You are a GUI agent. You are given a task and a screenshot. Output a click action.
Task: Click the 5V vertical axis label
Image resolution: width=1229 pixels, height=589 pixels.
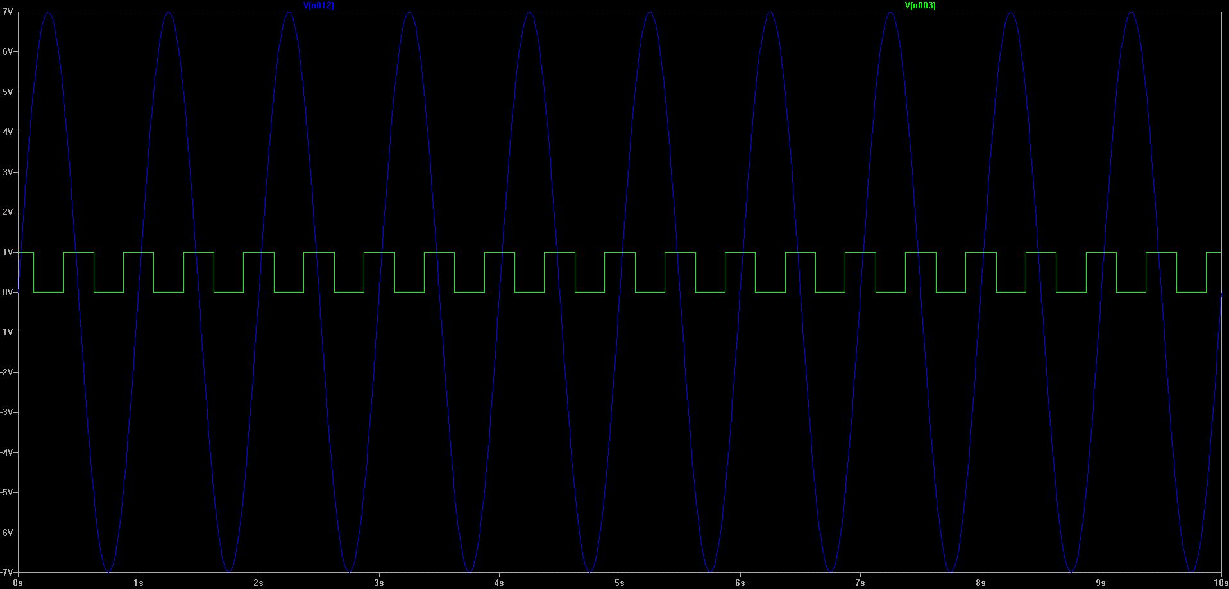[x=8, y=92]
